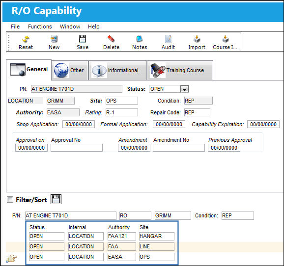Click the RO field in lower section
Viewport: 284px width, 266px height.
coord(135,215)
